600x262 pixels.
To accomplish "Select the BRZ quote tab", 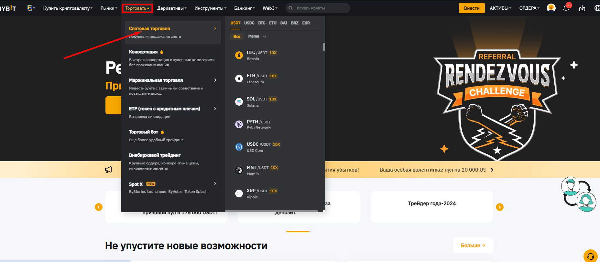I will coord(295,23).
